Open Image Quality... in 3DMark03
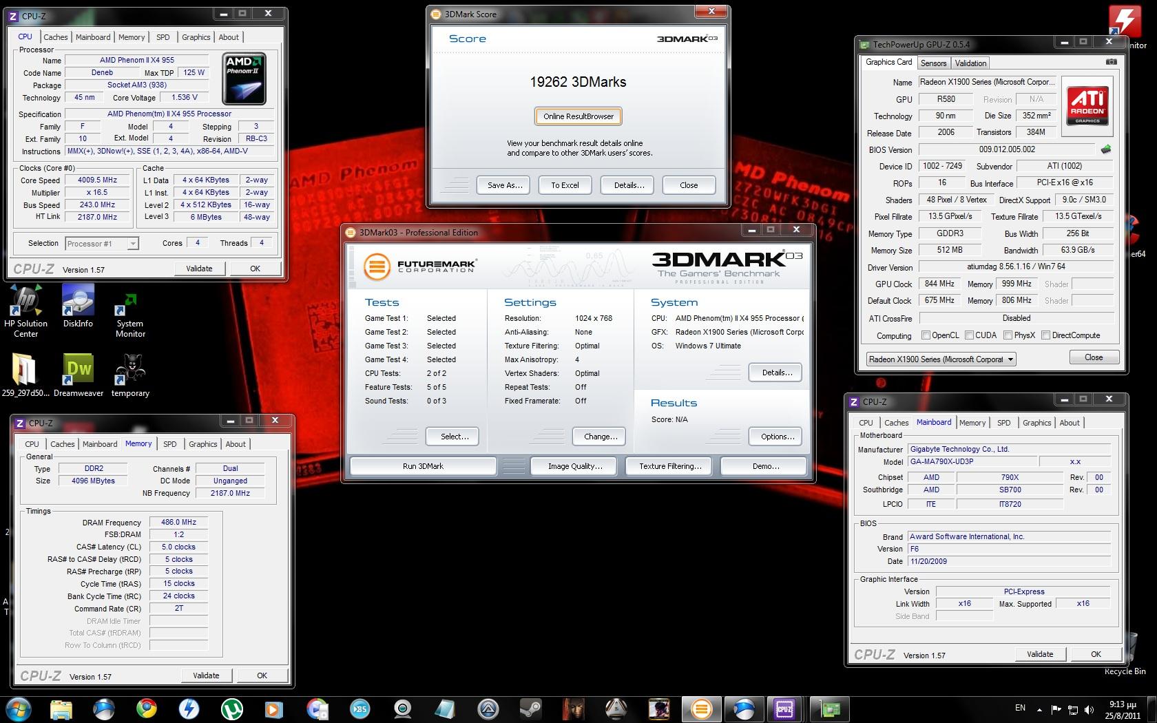Screen dimensions: 1157x723 [x=575, y=466]
